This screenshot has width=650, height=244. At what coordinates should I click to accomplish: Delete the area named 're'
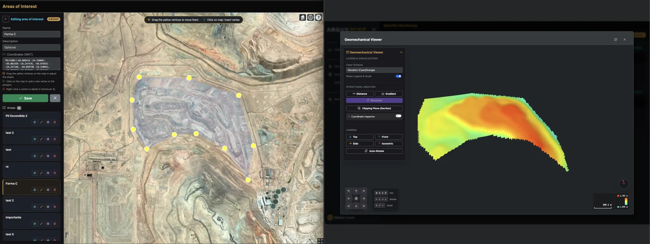[x=55, y=173]
